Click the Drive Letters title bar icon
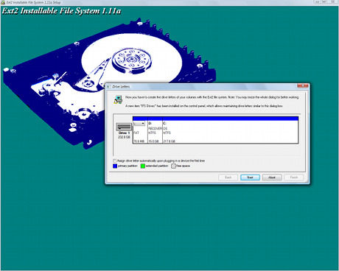This screenshot has width=339, height=271. [x=109, y=87]
